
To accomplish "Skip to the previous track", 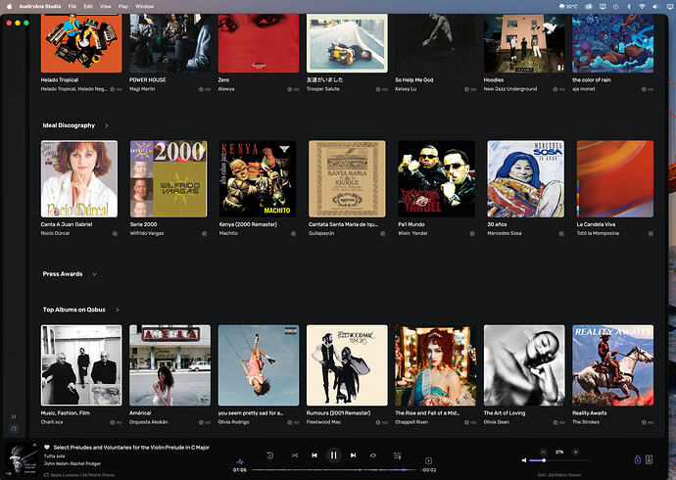I will [x=314, y=455].
